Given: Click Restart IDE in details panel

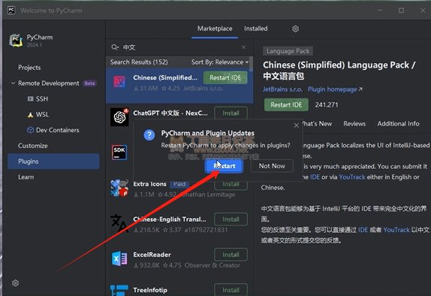Looking at the screenshot, I should click(x=286, y=105).
